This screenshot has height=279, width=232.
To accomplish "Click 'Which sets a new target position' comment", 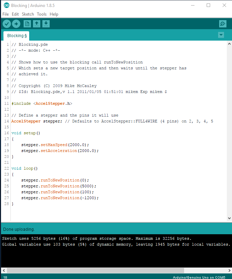I will 99,68.
